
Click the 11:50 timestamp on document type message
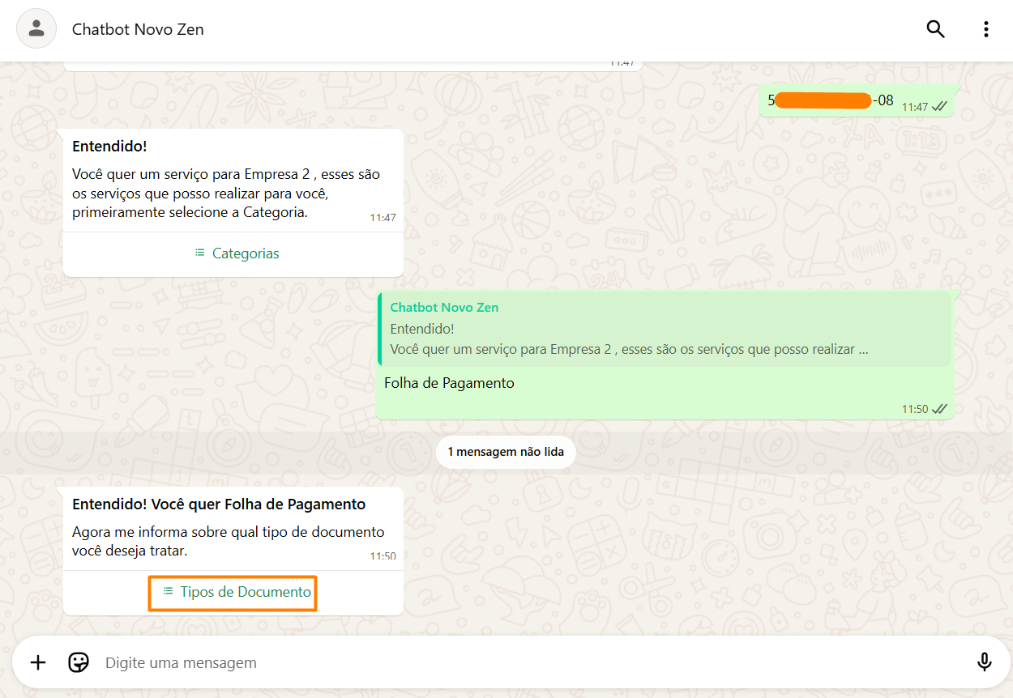click(383, 556)
